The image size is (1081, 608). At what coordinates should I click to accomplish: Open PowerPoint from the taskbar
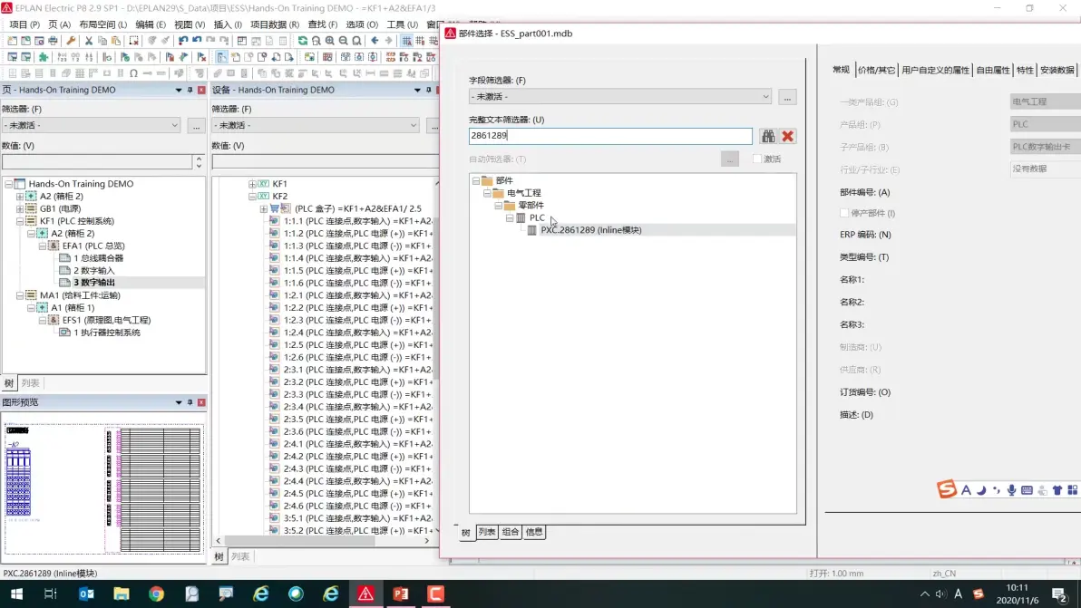pyautogui.click(x=401, y=594)
